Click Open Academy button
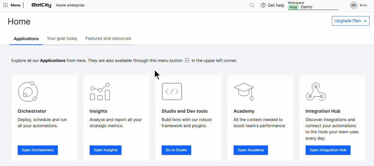Image resolution: width=374 pixels, height=166 pixels. [x=251, y=150]
